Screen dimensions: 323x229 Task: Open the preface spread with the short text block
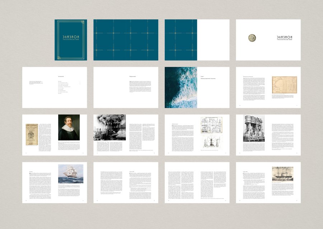(126, 87)
